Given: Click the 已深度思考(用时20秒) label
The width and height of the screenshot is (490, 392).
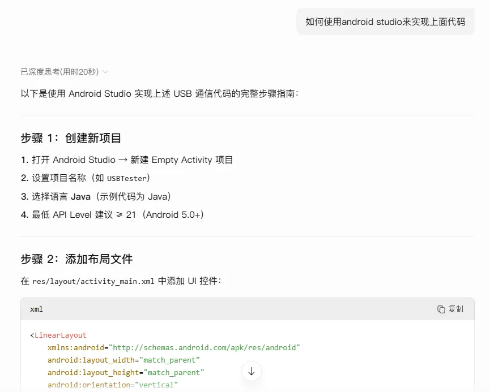Looking at the screenshot, I should pyautogui.click(x=59, y=72).
